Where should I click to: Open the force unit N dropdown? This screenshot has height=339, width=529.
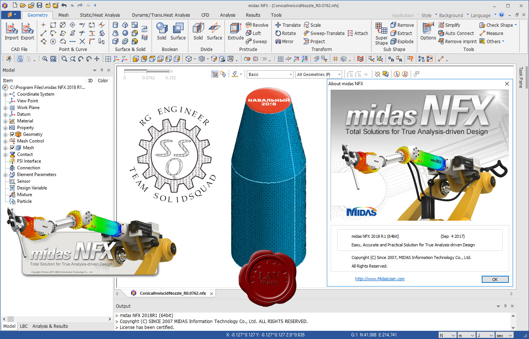pos(447,335)
